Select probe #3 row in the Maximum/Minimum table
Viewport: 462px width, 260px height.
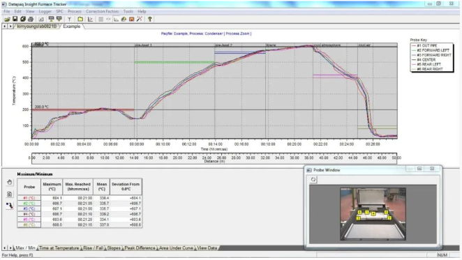(80, 208)
